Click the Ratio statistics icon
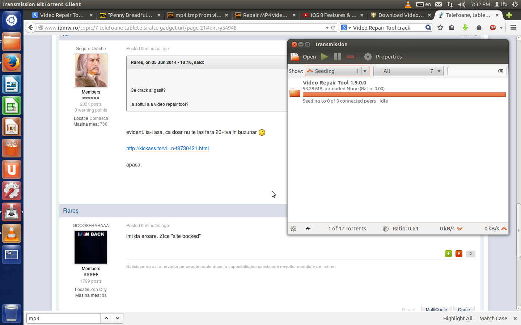521x325 pixels. 386,229
